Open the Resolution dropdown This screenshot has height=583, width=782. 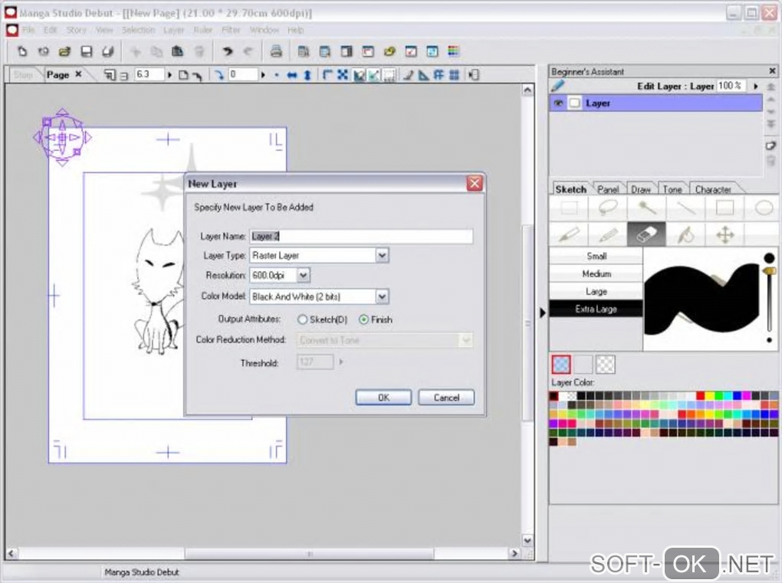[x=304, y=275]
